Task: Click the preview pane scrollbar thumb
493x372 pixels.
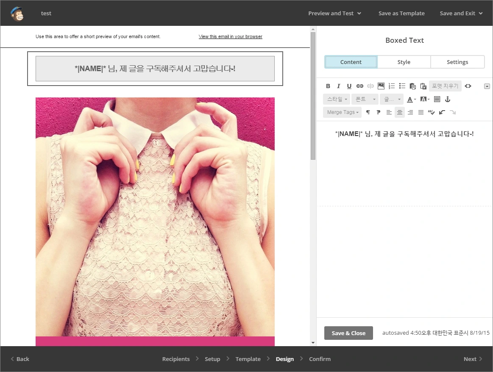Action: [313, 96]
